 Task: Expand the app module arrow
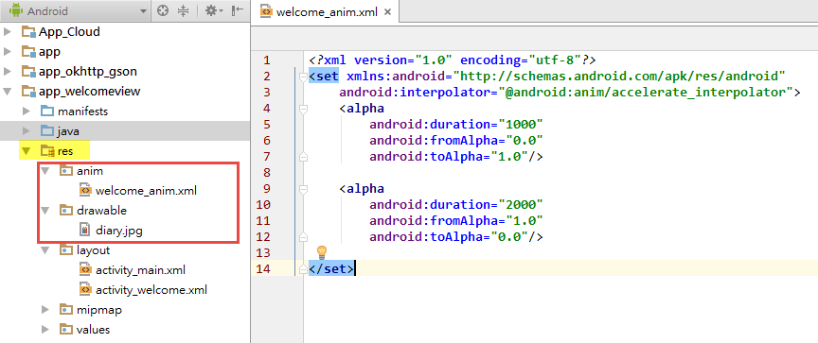(x=8, y=52)
